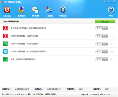Toggle switch for 4-hour cumulative shutdown task
The width and height of the screenshot is (118, 97).
point(102,28)
